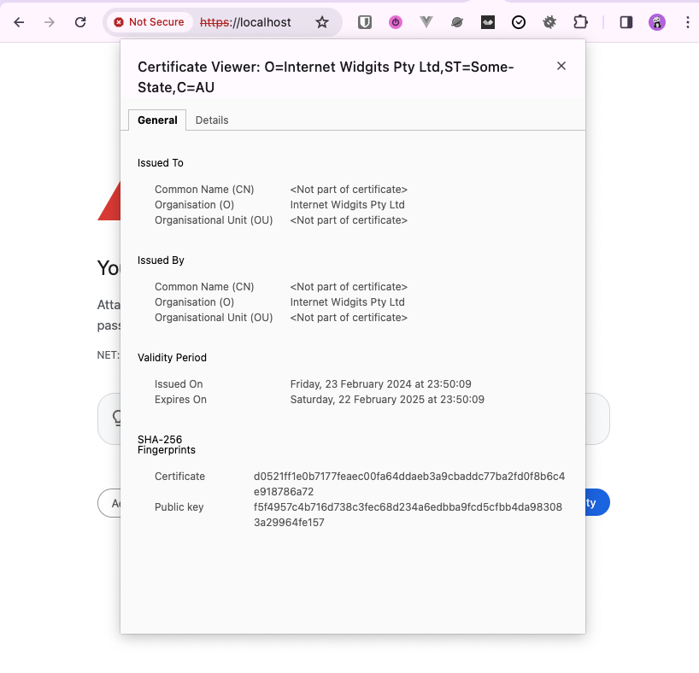699x673 pixels.
Task: Open the dark square mask extension icon
Action: [x=488, y=22]
